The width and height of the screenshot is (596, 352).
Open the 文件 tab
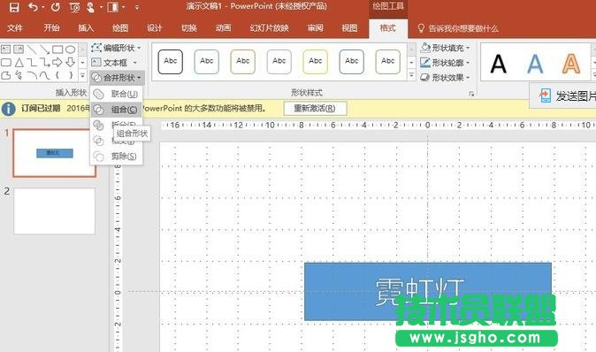(x=15, y=27)
